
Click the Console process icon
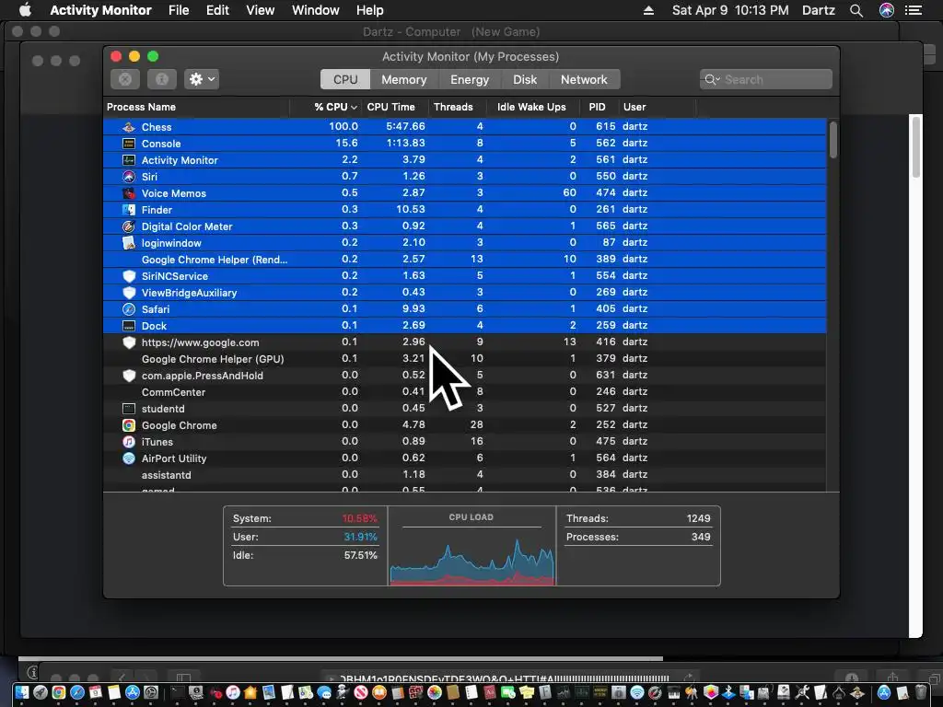tap(129, 143)
